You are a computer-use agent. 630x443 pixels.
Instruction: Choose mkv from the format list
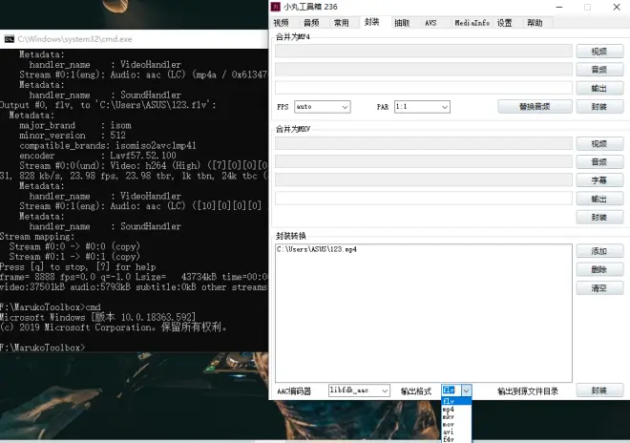coord(456,416)
